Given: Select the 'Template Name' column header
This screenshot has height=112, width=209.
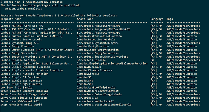Looking at the screenshot, I should [x=11, y=19].
